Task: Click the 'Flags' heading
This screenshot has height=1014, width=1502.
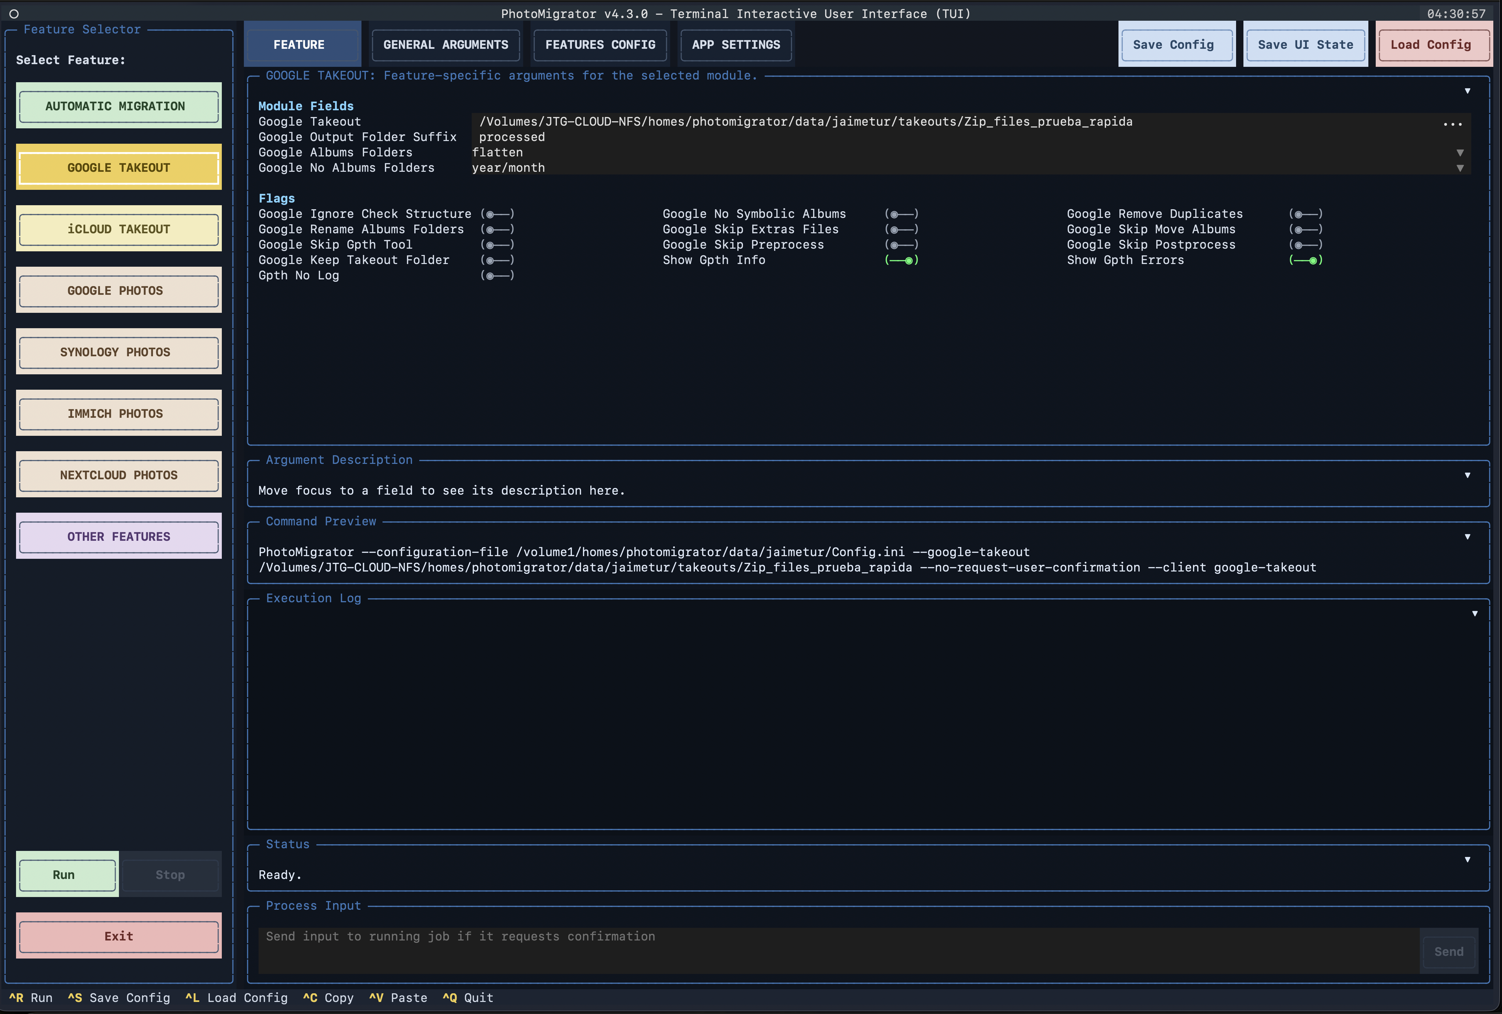Action: tap(277, 199)
